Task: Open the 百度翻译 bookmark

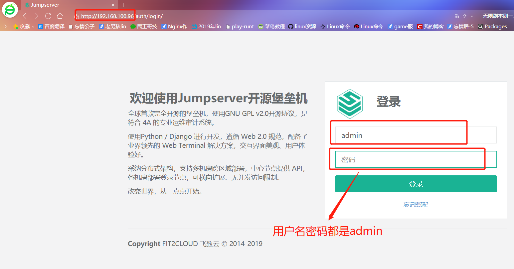Action: [x=51, y=26]
